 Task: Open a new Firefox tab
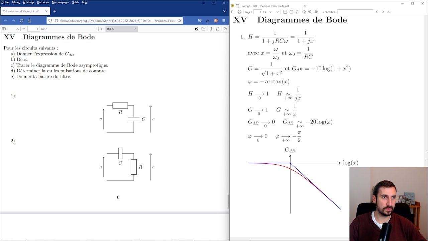pyautogui.click(x=55, y=11)
